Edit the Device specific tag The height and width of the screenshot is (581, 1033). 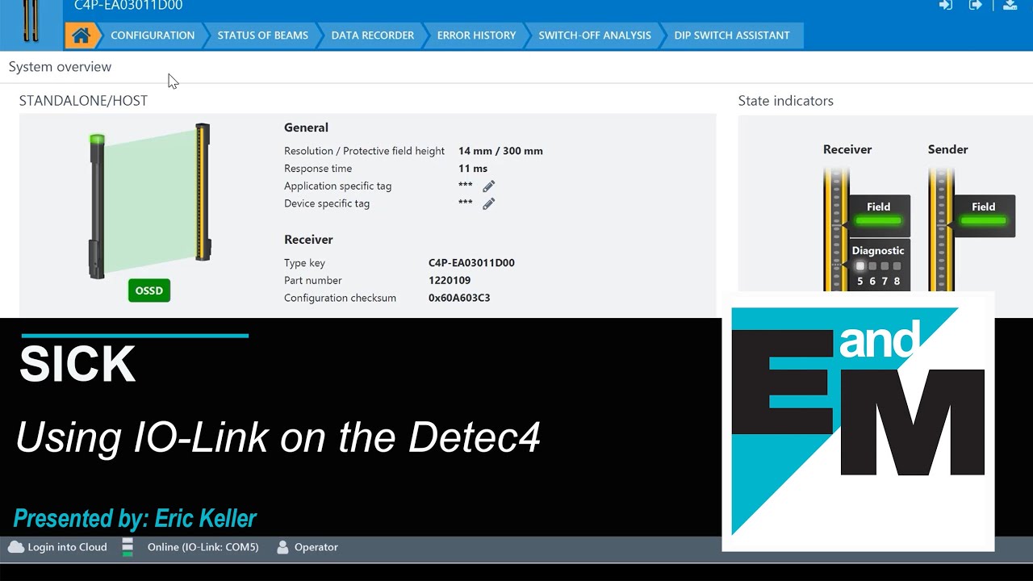tap(488, 204)
